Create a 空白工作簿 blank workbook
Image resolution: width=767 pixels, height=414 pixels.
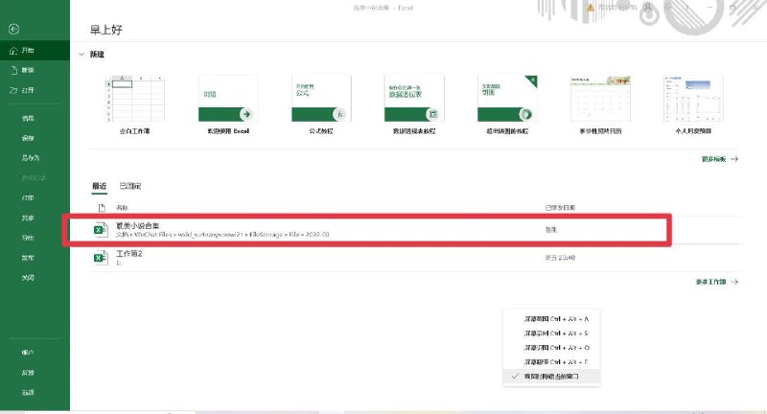135,104
